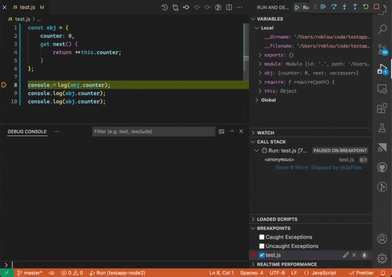Restart the debug session
Image resolution: width=392 pixels, height=277 pixels.
365,7
